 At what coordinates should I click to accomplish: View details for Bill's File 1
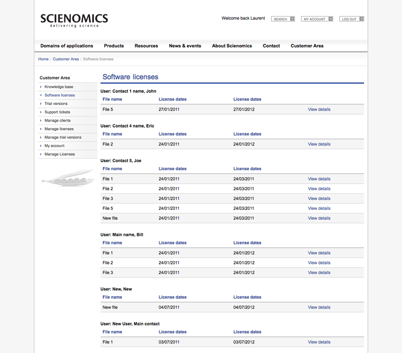(x=319, y=253)
